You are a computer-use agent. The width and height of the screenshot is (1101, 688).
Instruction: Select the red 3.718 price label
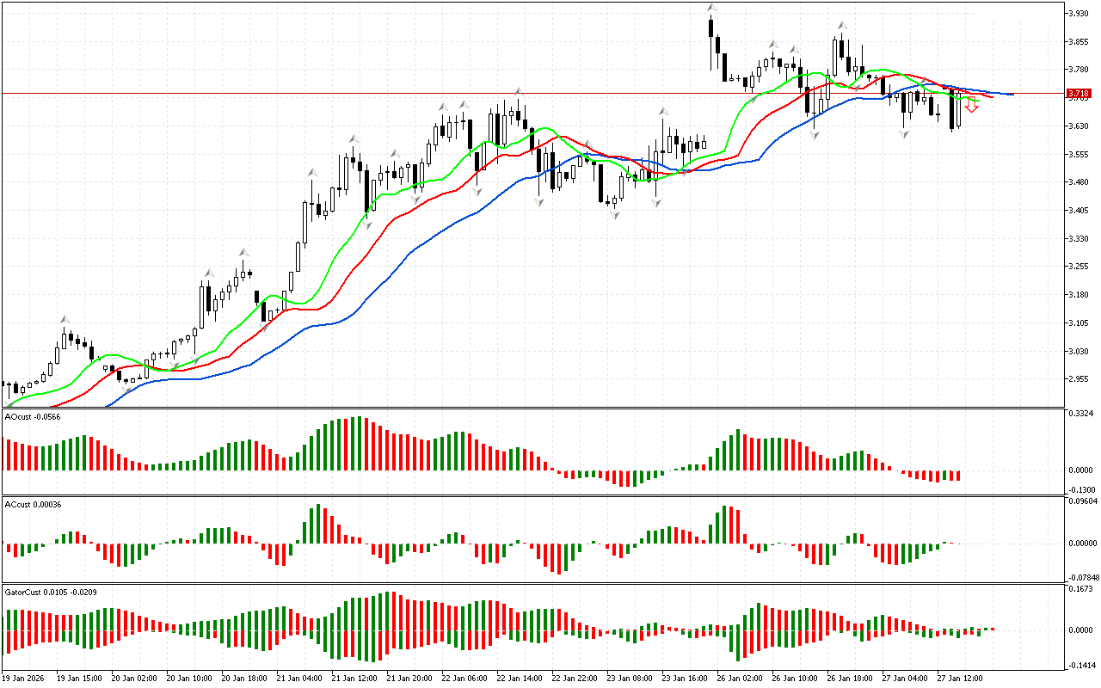pos(1079,93)
